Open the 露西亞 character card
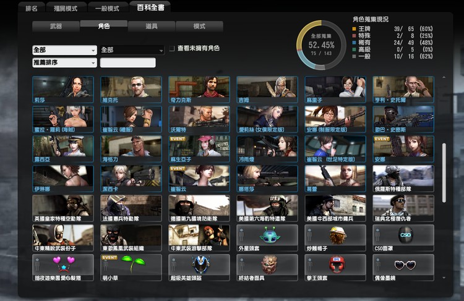This screenshot has height=301, width=464. (x=63, y=149)
